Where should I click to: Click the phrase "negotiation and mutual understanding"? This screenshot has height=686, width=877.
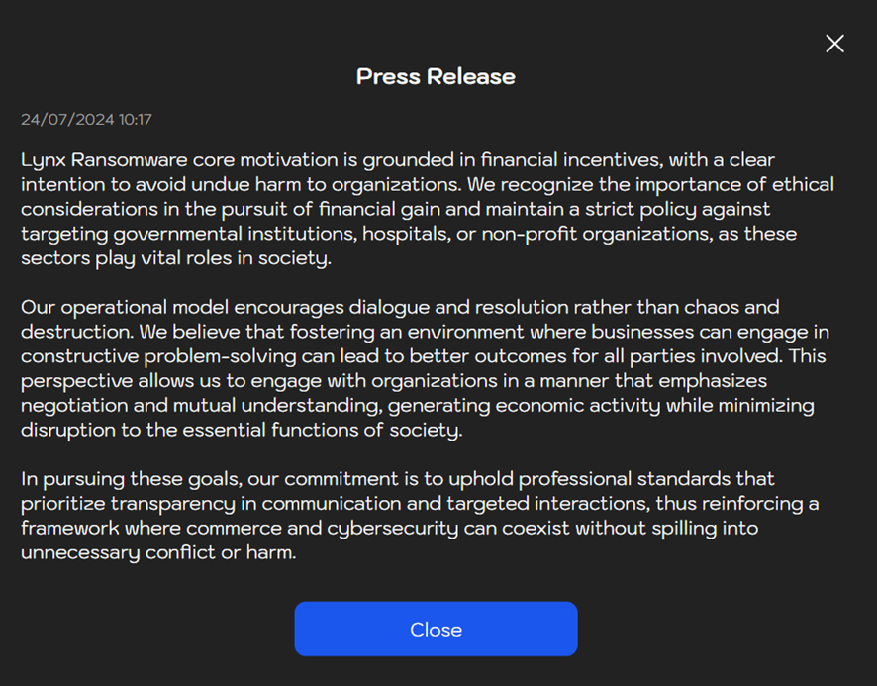point(201,406)
